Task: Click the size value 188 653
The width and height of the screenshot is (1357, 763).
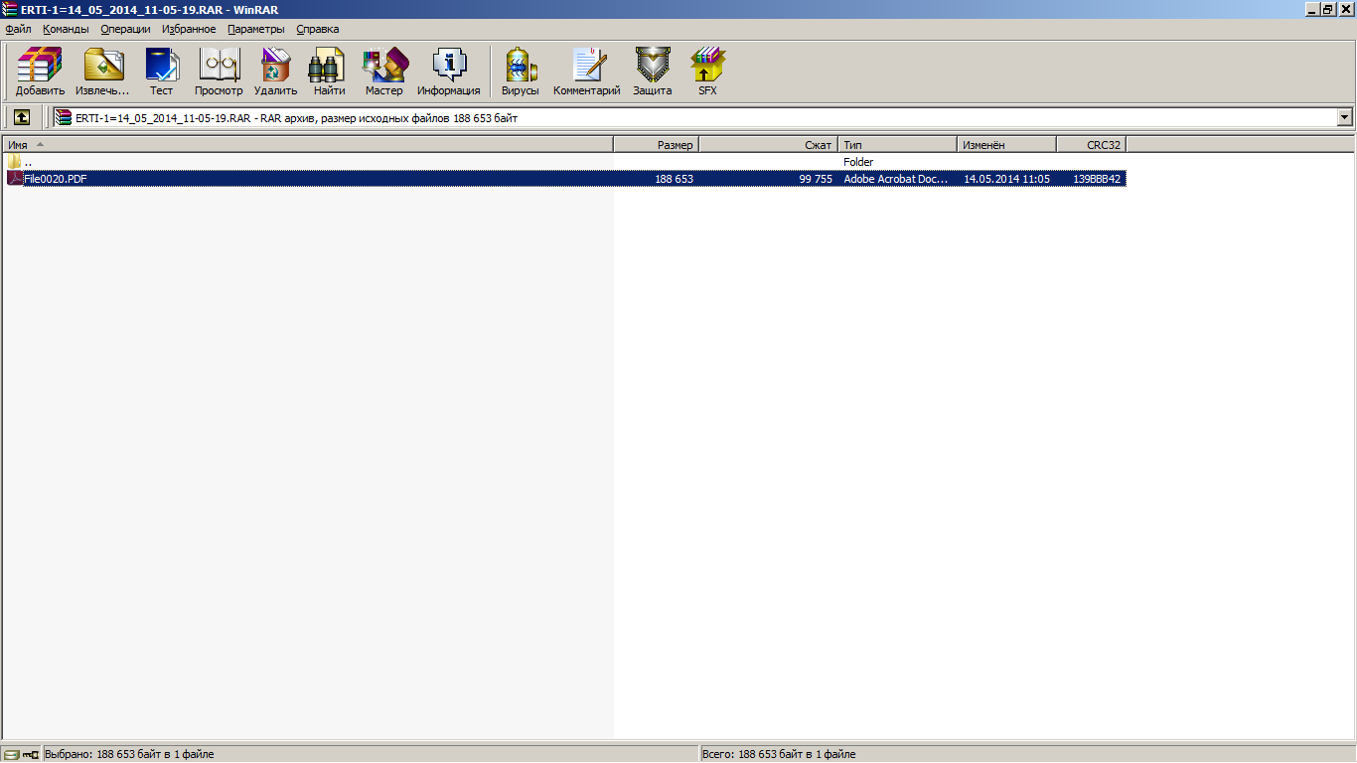Action: (675, 179)
